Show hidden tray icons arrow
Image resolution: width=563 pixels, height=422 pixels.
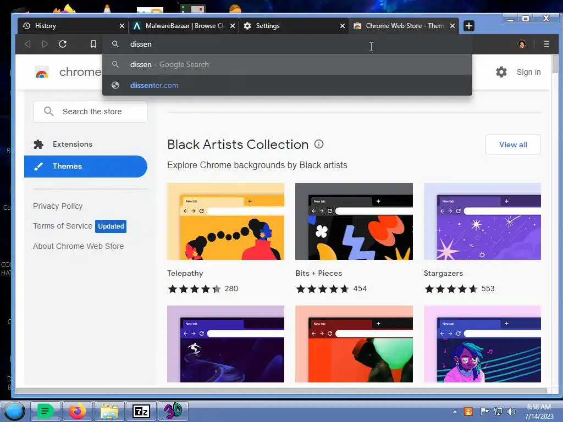(x=455, y=412)
